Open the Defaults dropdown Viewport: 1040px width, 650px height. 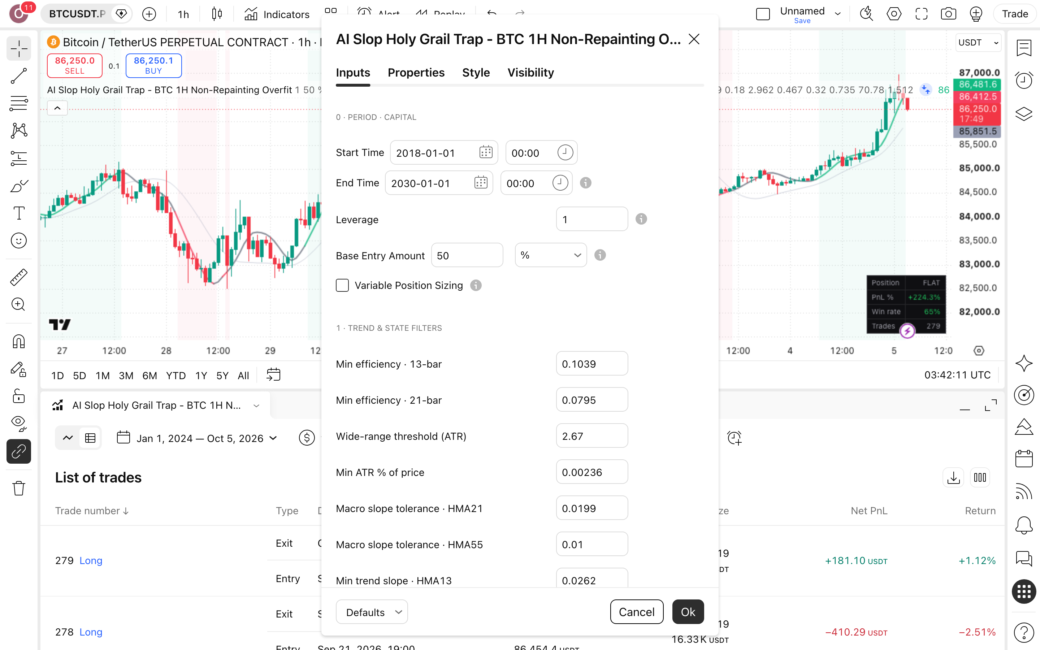tap(372, 612)
